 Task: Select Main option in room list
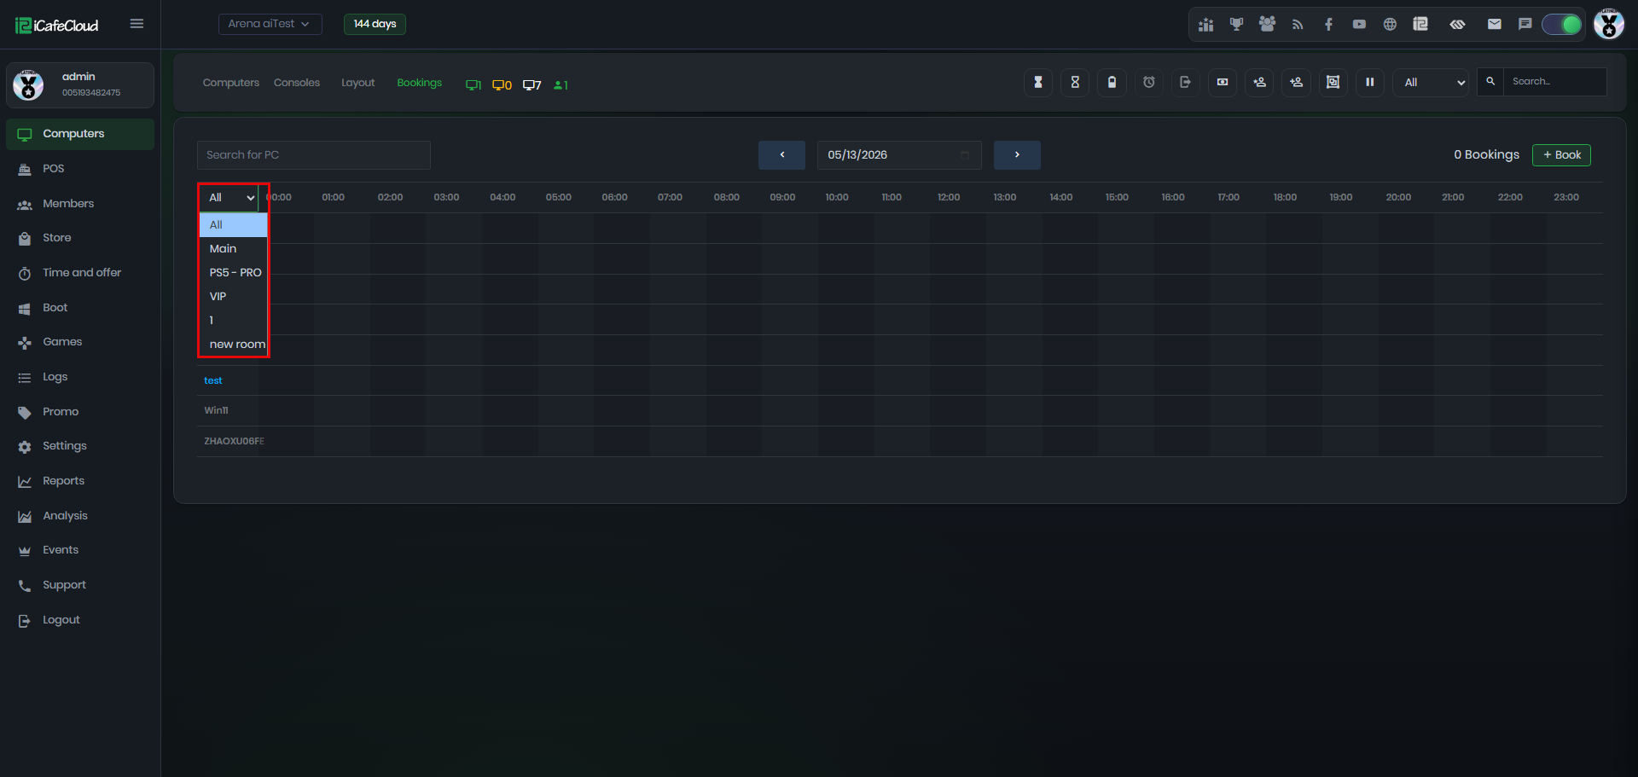[233, 249]
